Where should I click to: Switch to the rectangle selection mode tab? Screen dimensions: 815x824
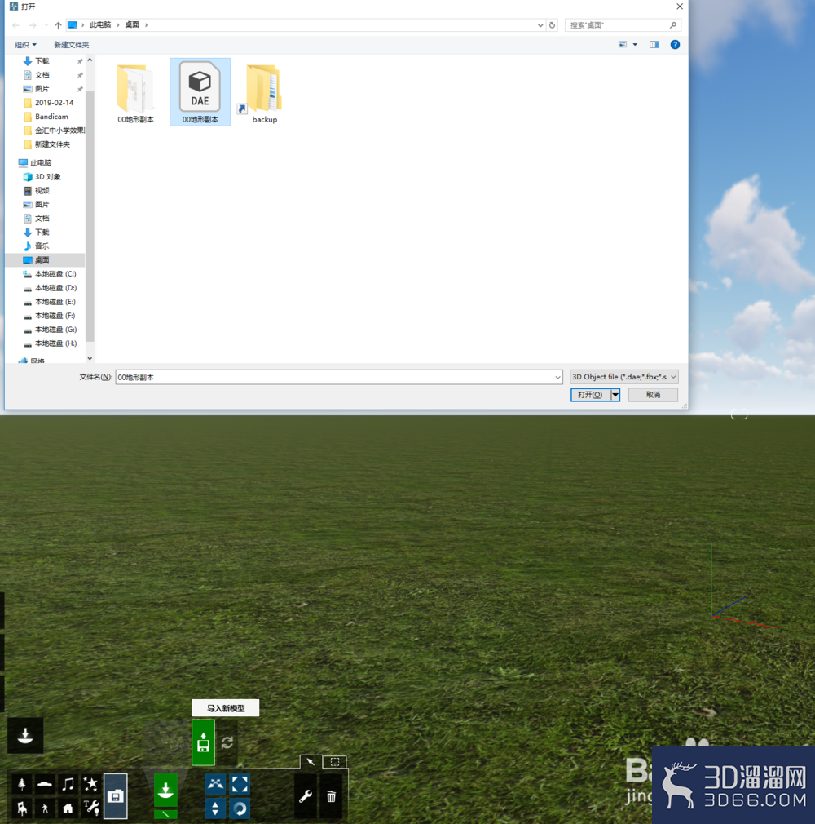(334, 761)
